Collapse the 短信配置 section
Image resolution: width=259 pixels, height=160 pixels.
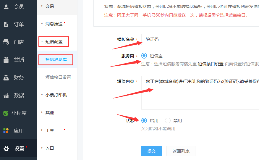[54, 42]
